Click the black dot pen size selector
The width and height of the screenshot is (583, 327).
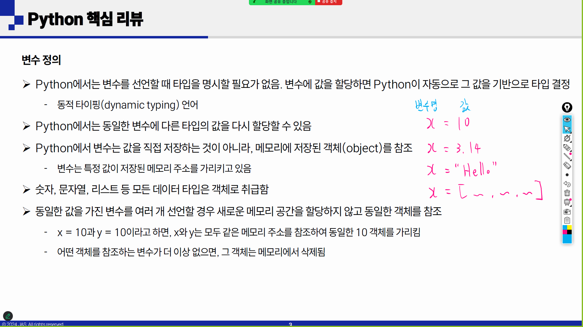(x=567, y=175)
